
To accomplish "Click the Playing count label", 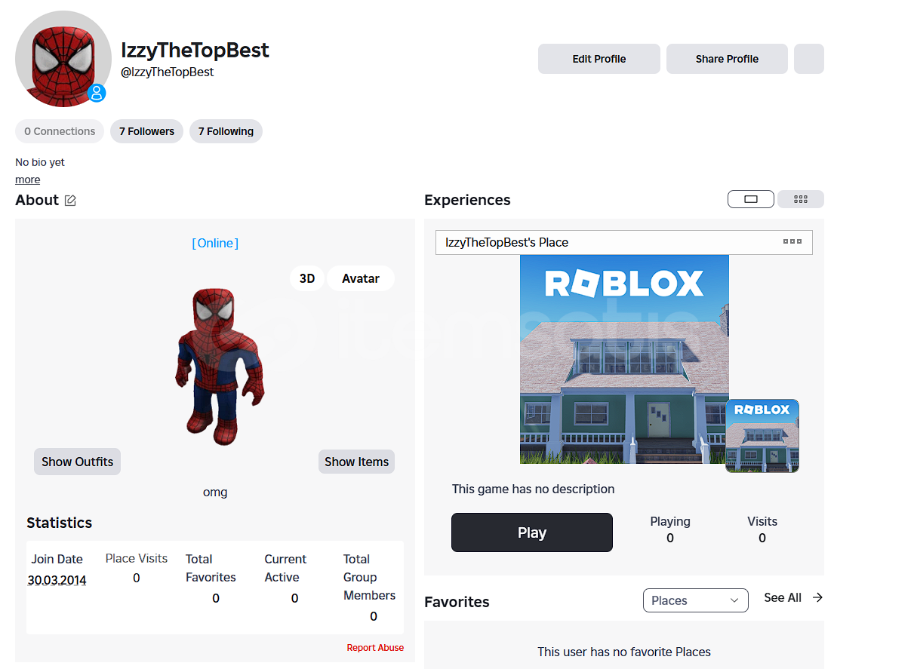I will 670,521.
